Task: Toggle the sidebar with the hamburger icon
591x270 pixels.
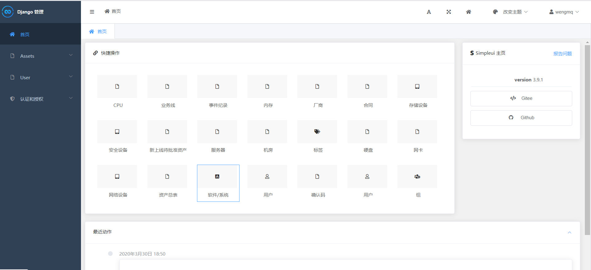Action: pos(92,12)
